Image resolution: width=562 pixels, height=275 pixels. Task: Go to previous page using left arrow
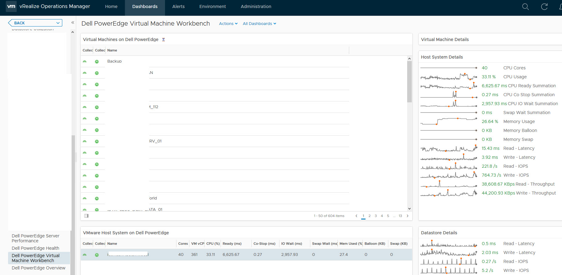(356, 216)
